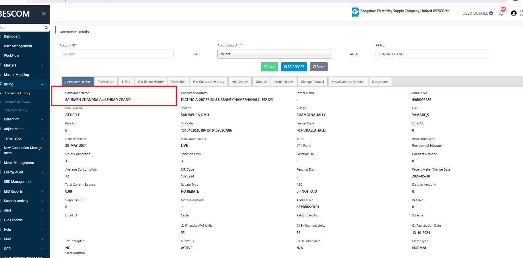The image size is (523, 258).
Task: Select sub division value ATTIBELE
Action: tap(73, 115)
